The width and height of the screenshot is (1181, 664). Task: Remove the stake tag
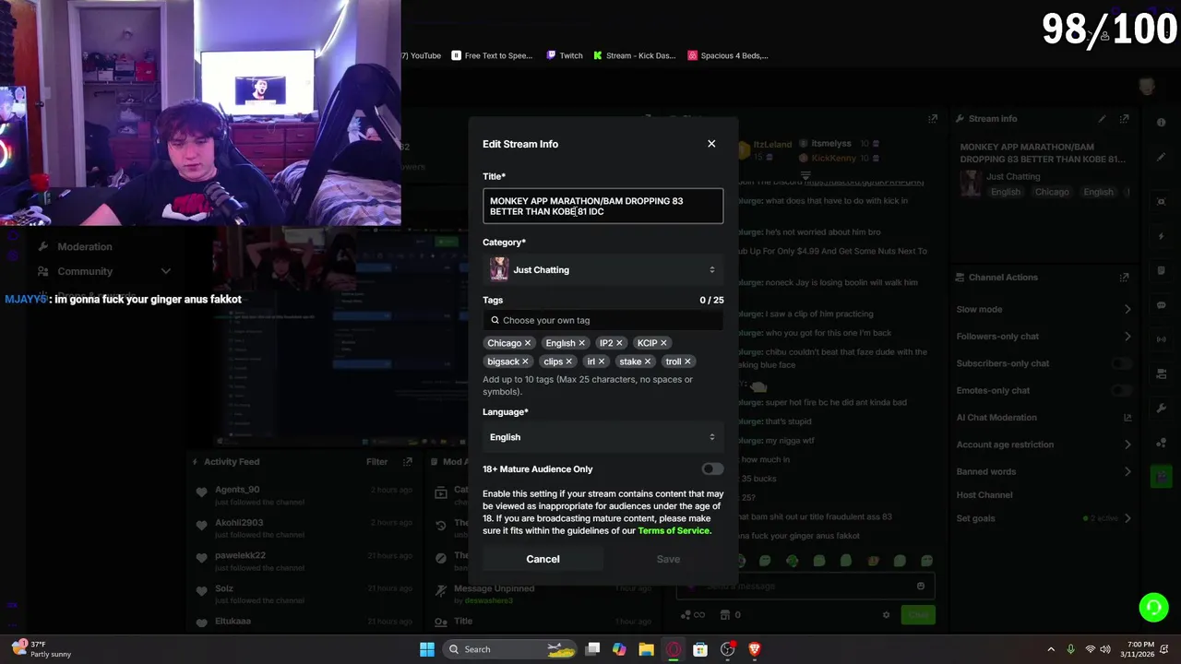648,362
